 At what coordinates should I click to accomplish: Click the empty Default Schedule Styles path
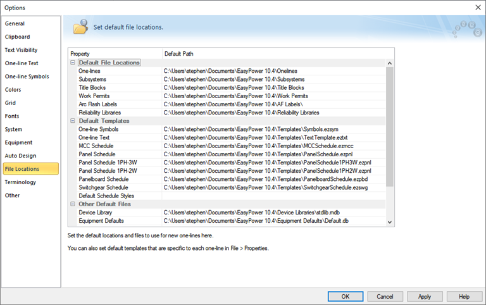coord(275,196)
